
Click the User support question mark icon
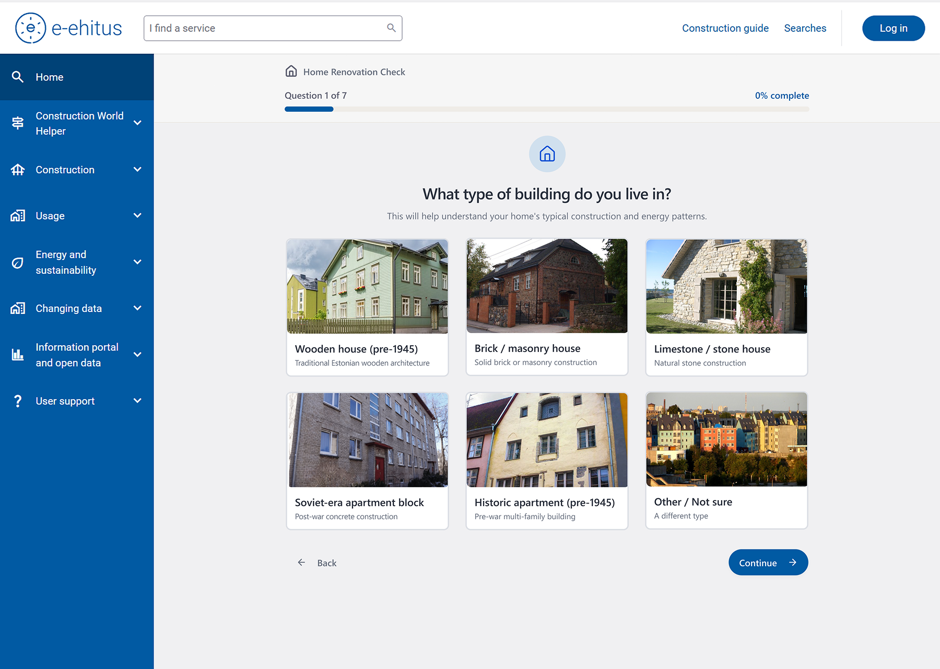[x=18, y=401]
